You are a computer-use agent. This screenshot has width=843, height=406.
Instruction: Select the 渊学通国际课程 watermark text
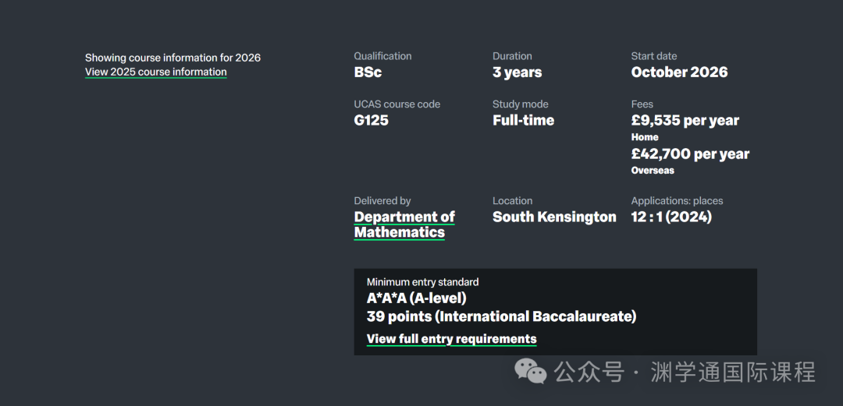point(732,372)
